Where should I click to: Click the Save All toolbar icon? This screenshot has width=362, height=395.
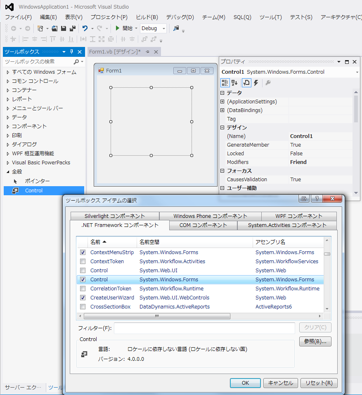pyautogui.click(x=73, y=28)
